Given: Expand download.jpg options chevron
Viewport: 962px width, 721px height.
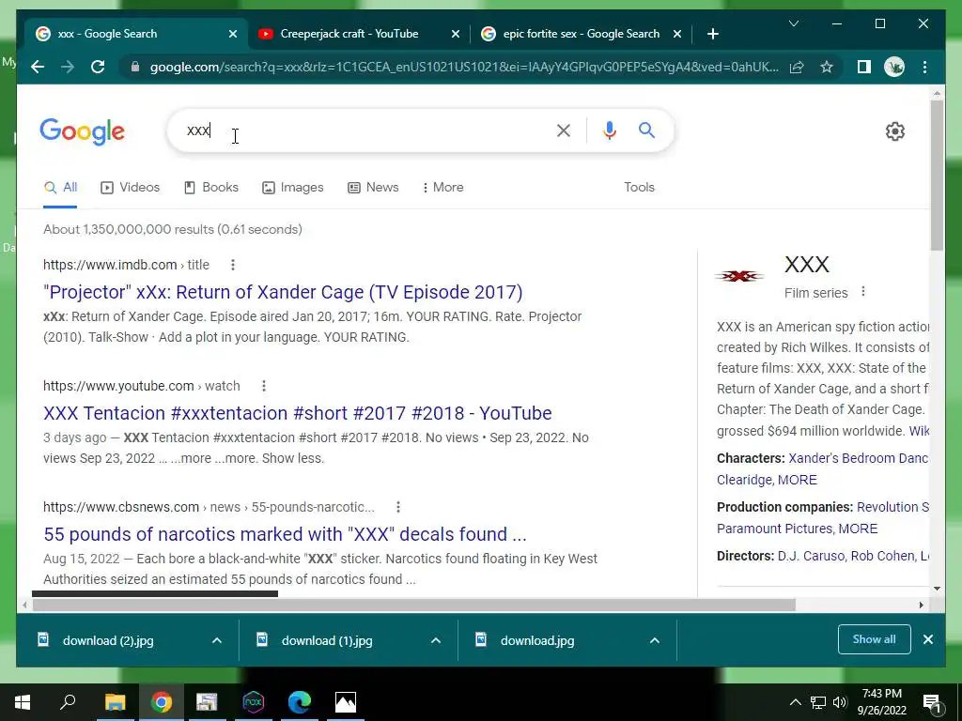Looking at the screenshot, I should point(655,640).
